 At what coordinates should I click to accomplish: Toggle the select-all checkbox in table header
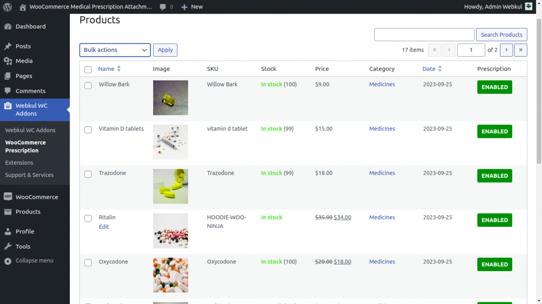(88, 69)
